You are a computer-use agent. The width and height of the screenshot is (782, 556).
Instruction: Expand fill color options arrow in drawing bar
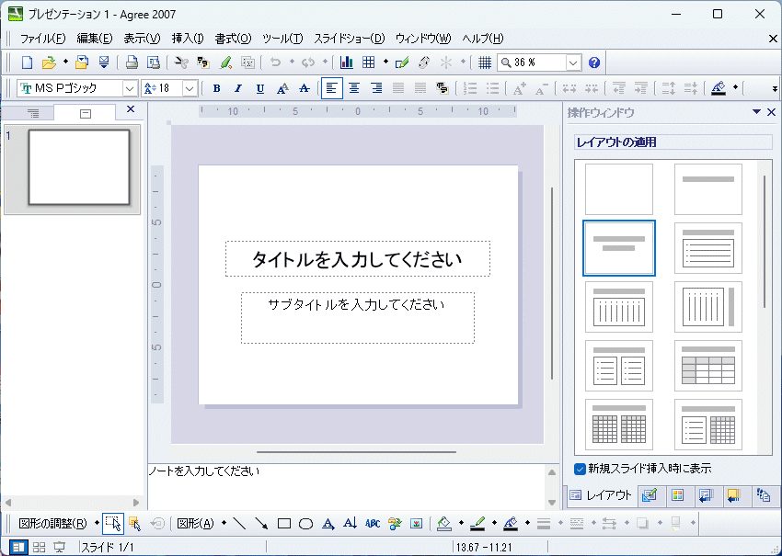click(x=461, y=523)
